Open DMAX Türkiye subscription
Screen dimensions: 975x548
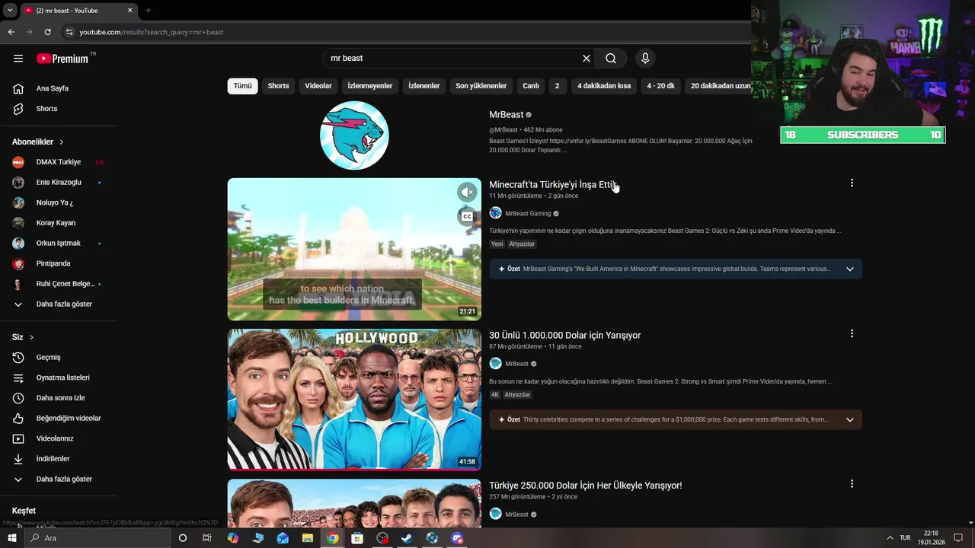[59, 162]
